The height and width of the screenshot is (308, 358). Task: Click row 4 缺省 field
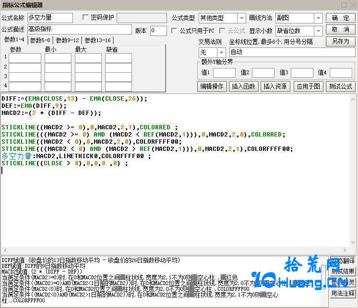(x=119, y=87)
